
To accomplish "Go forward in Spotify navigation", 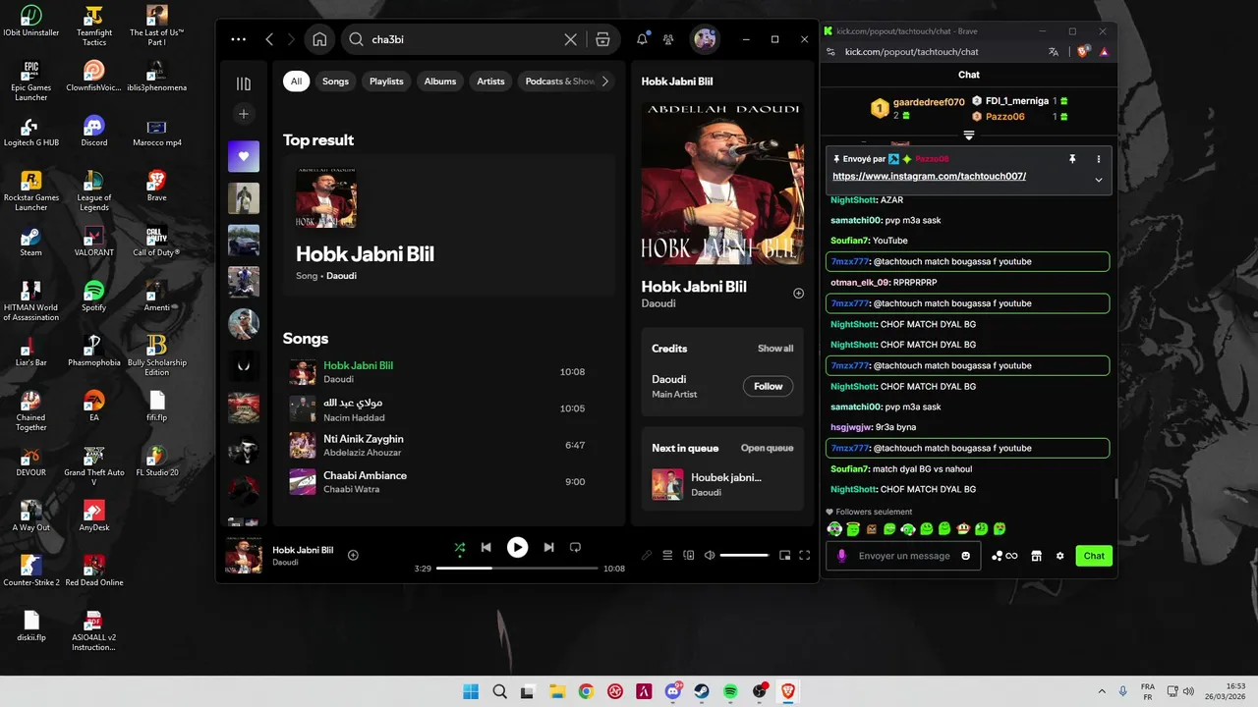I will tap(291, 39).
